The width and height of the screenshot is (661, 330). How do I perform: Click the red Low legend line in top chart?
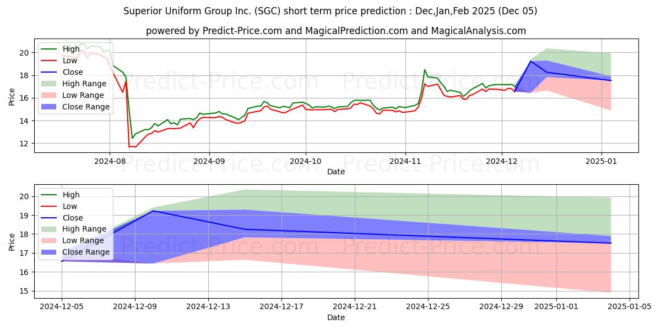tap(50, 61)
